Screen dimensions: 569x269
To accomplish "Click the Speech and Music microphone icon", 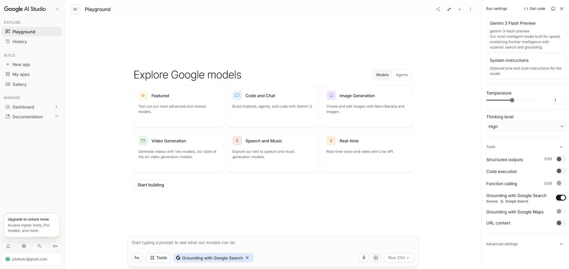I will point(237,141).
